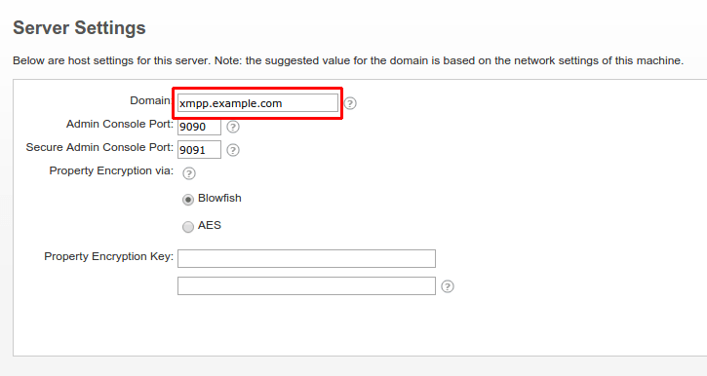
Task: Select the AES radio button
Action: pyautogui.click(x=188, y=227)
